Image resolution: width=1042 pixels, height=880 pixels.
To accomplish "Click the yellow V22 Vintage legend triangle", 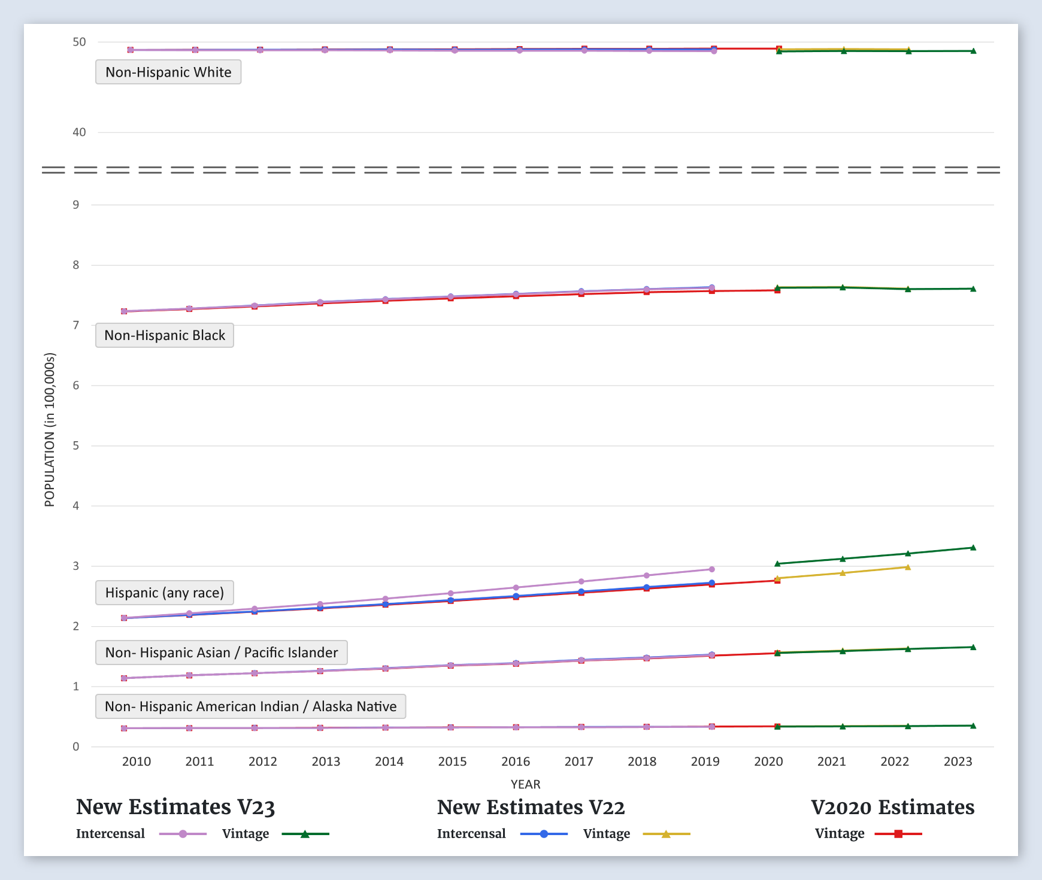I will point(666,834).
